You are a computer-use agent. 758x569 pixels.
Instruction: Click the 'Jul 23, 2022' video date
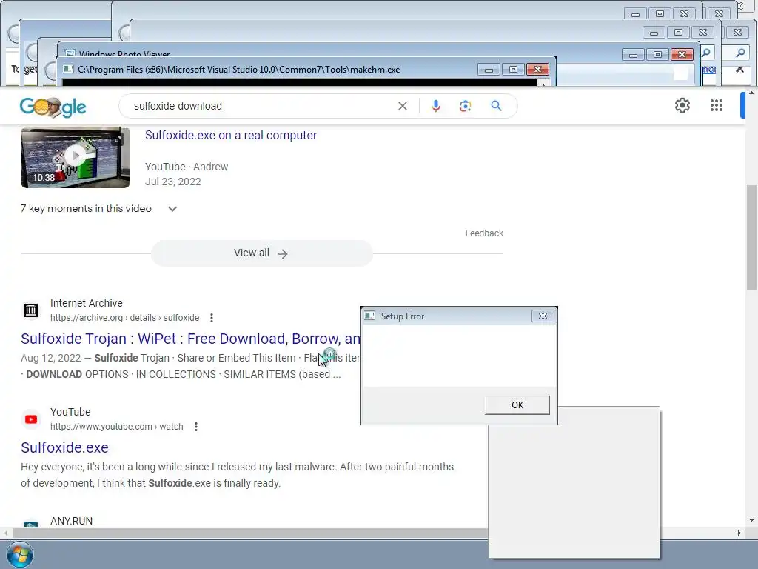[172, 182]
